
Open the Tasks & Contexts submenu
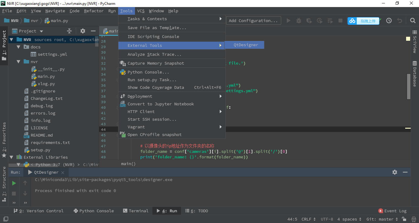[x=172, y=19]
